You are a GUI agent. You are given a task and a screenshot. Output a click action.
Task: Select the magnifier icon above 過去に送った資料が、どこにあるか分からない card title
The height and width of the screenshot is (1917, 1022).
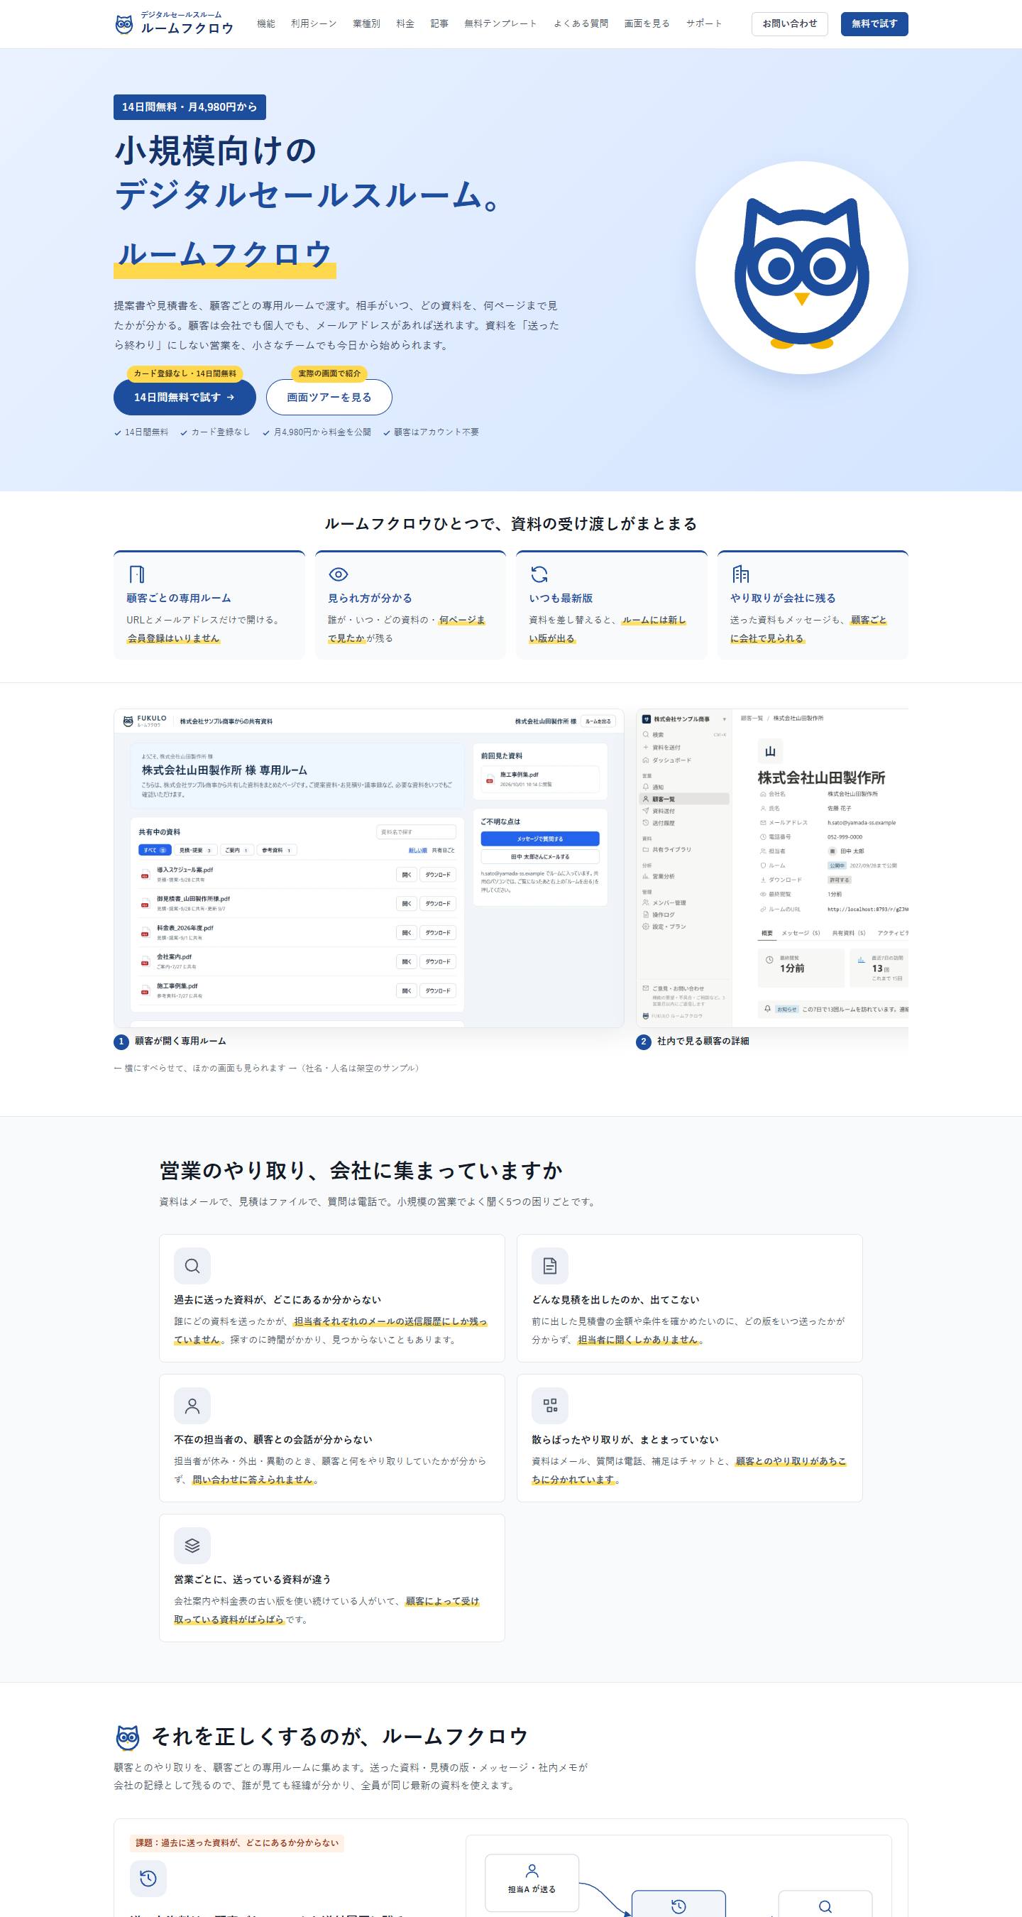click(192, 1265)
